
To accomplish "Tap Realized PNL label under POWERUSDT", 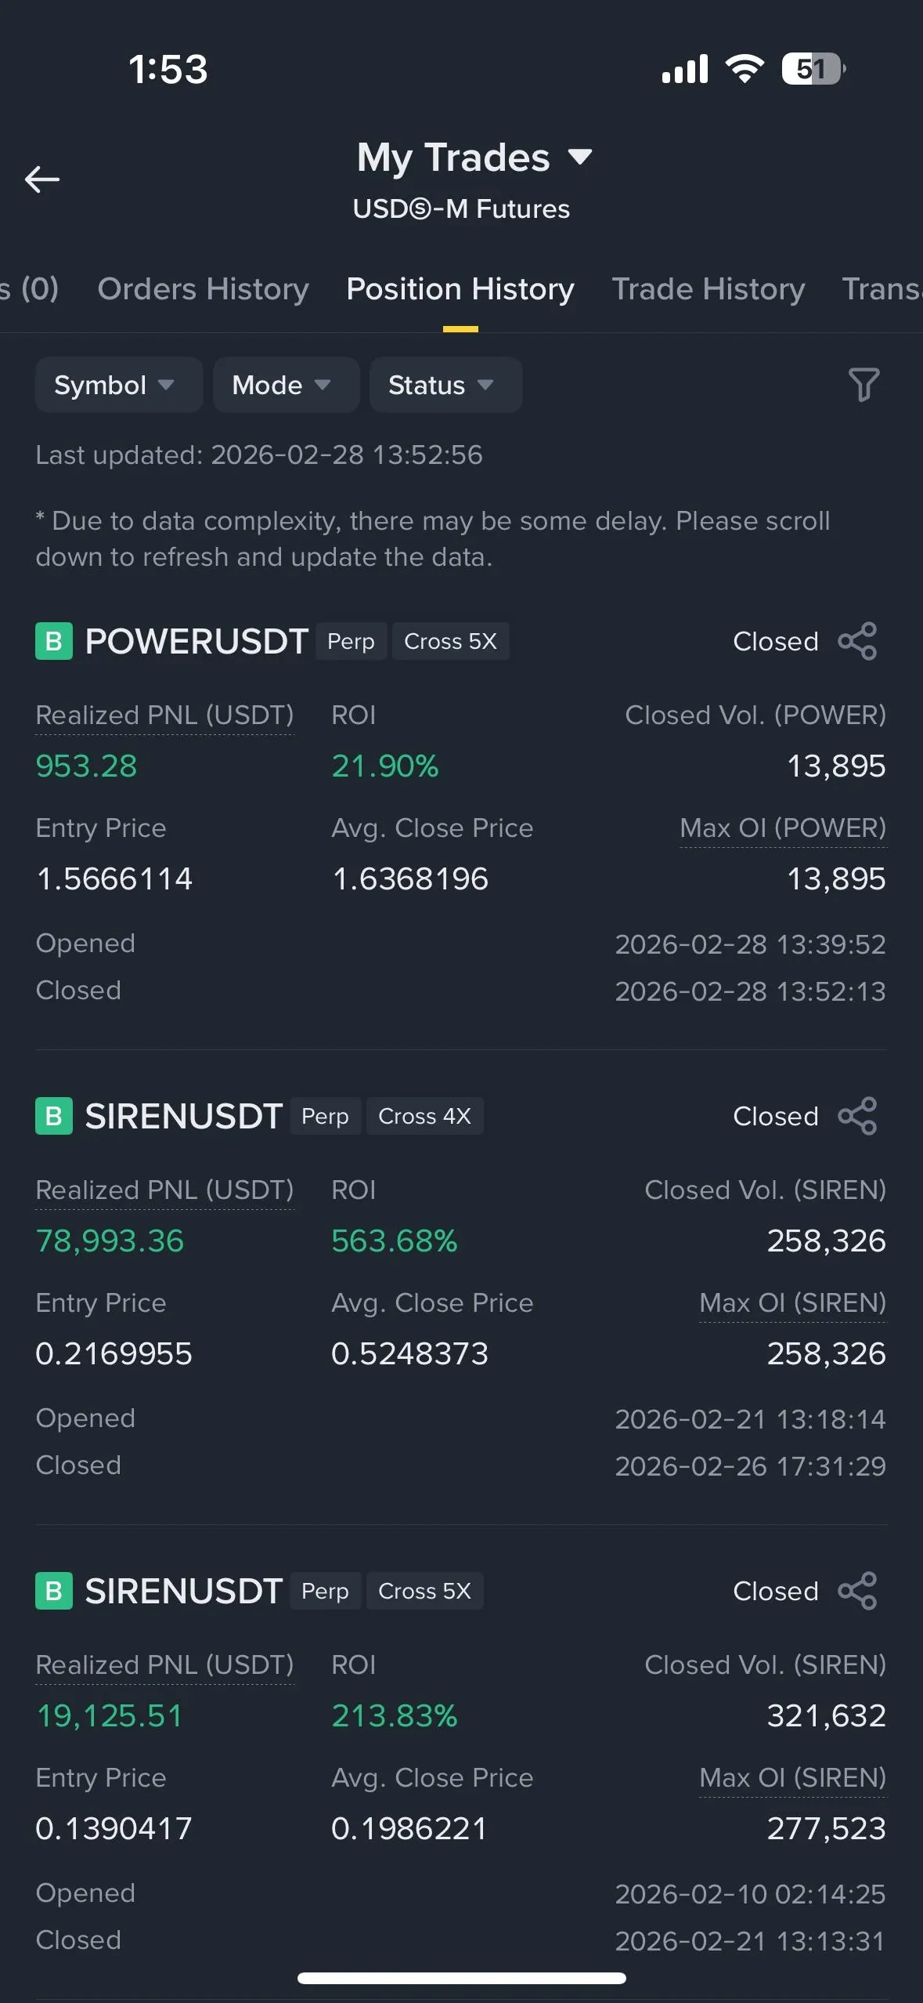I will point(164,715).
